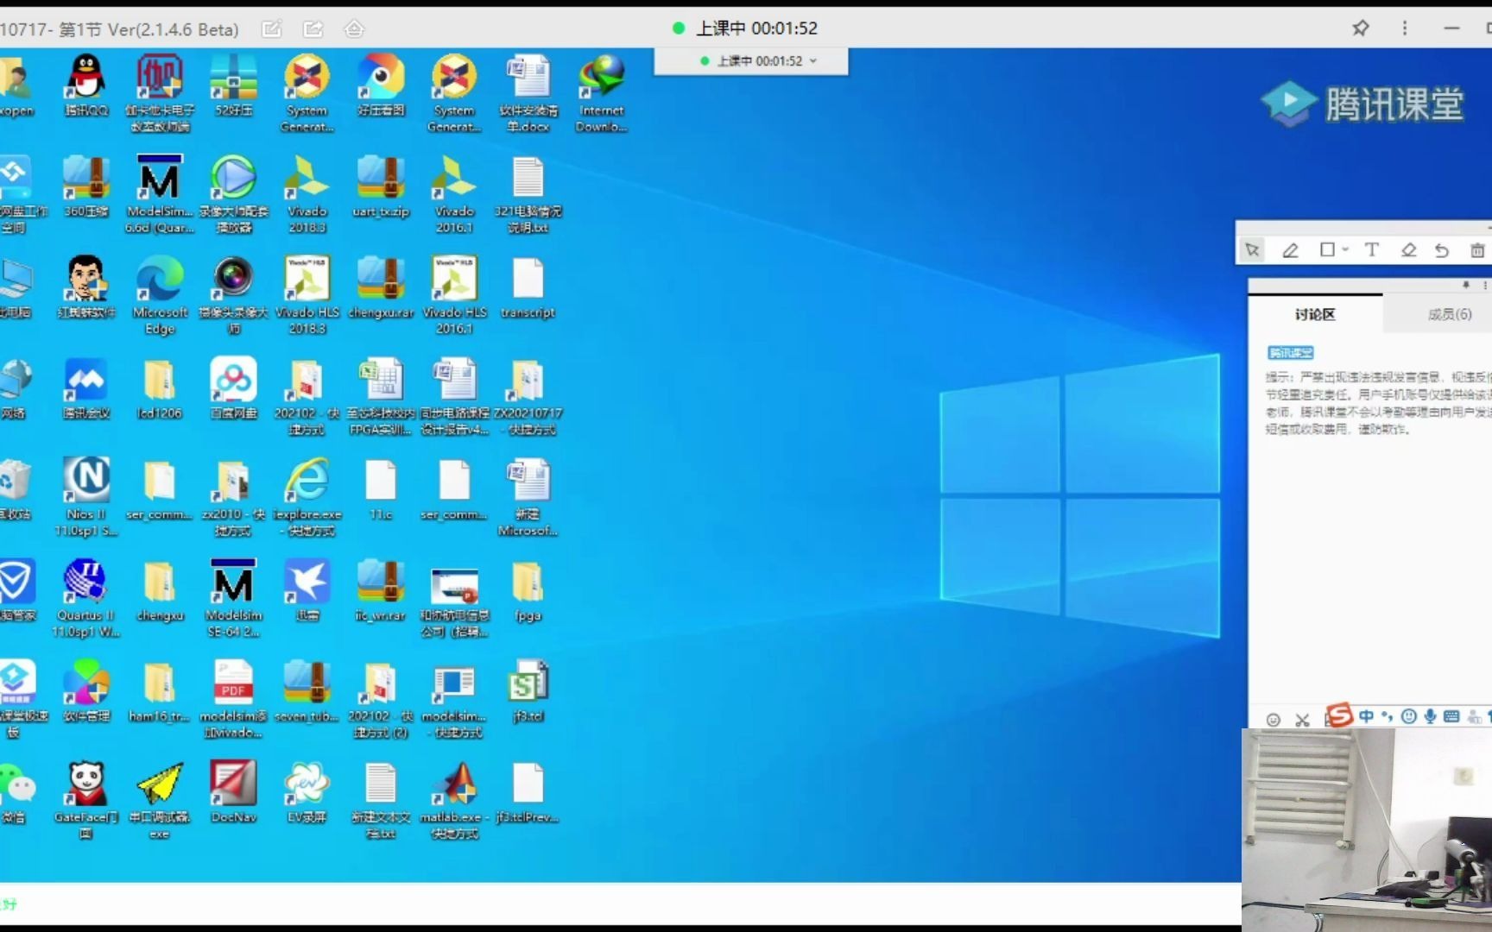Screen dimensions: 1492x932
Task: Launch Quartus II 11.0sp1 shortcut
Action: (86, 598)
